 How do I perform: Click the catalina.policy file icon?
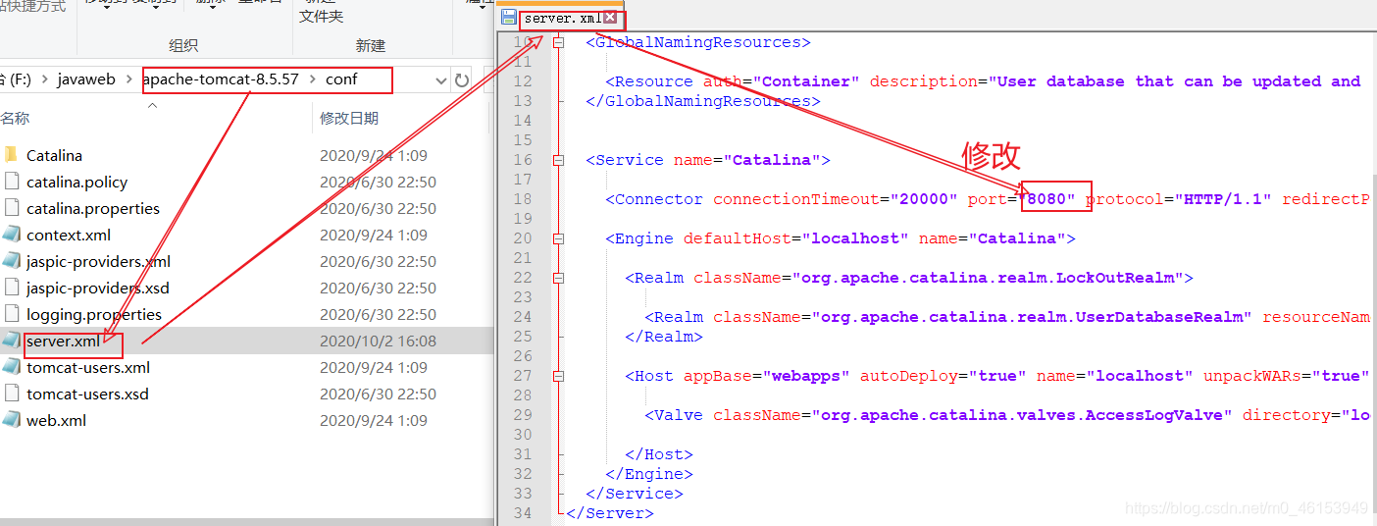point(12,182)
